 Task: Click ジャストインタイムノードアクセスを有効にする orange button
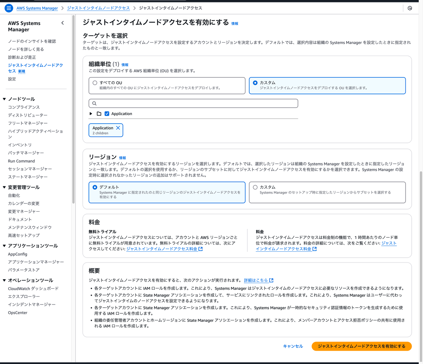[362, 346]
